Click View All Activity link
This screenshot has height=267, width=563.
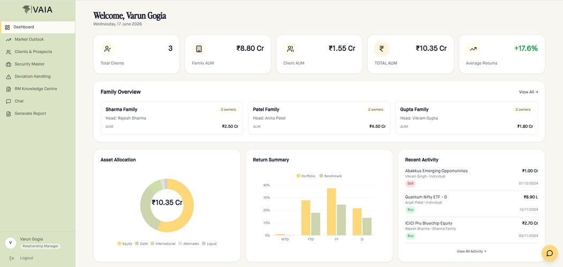[471, 251]
